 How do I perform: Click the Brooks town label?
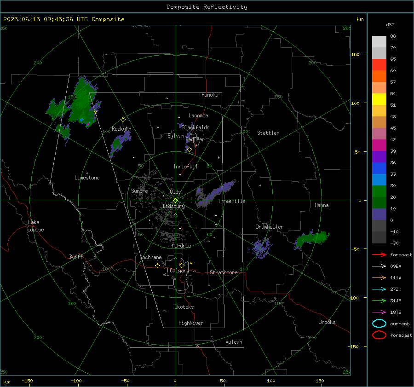pos(327,322)
